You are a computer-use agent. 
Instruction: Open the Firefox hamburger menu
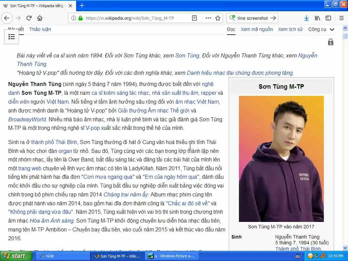coord(342,18)
